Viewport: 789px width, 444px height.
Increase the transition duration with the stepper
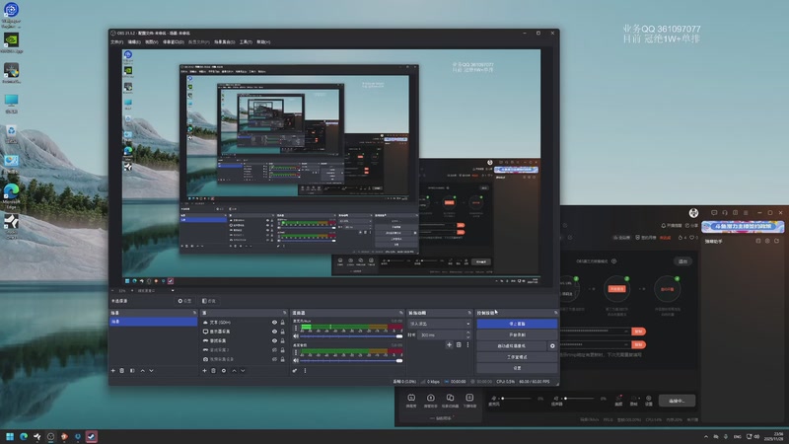467,333
